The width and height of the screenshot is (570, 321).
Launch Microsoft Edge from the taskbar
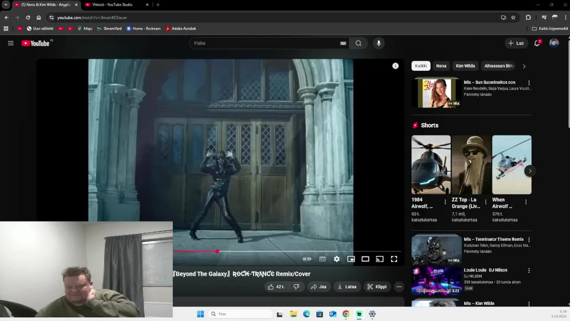pyautogui.click(x=306, y=314)
